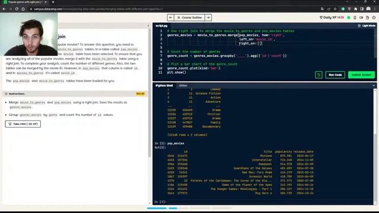
Task: Reload the browser page
Action: point(17,9)
